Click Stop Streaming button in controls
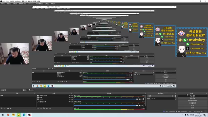The image size is (208, 117). [x=192, y=96]
